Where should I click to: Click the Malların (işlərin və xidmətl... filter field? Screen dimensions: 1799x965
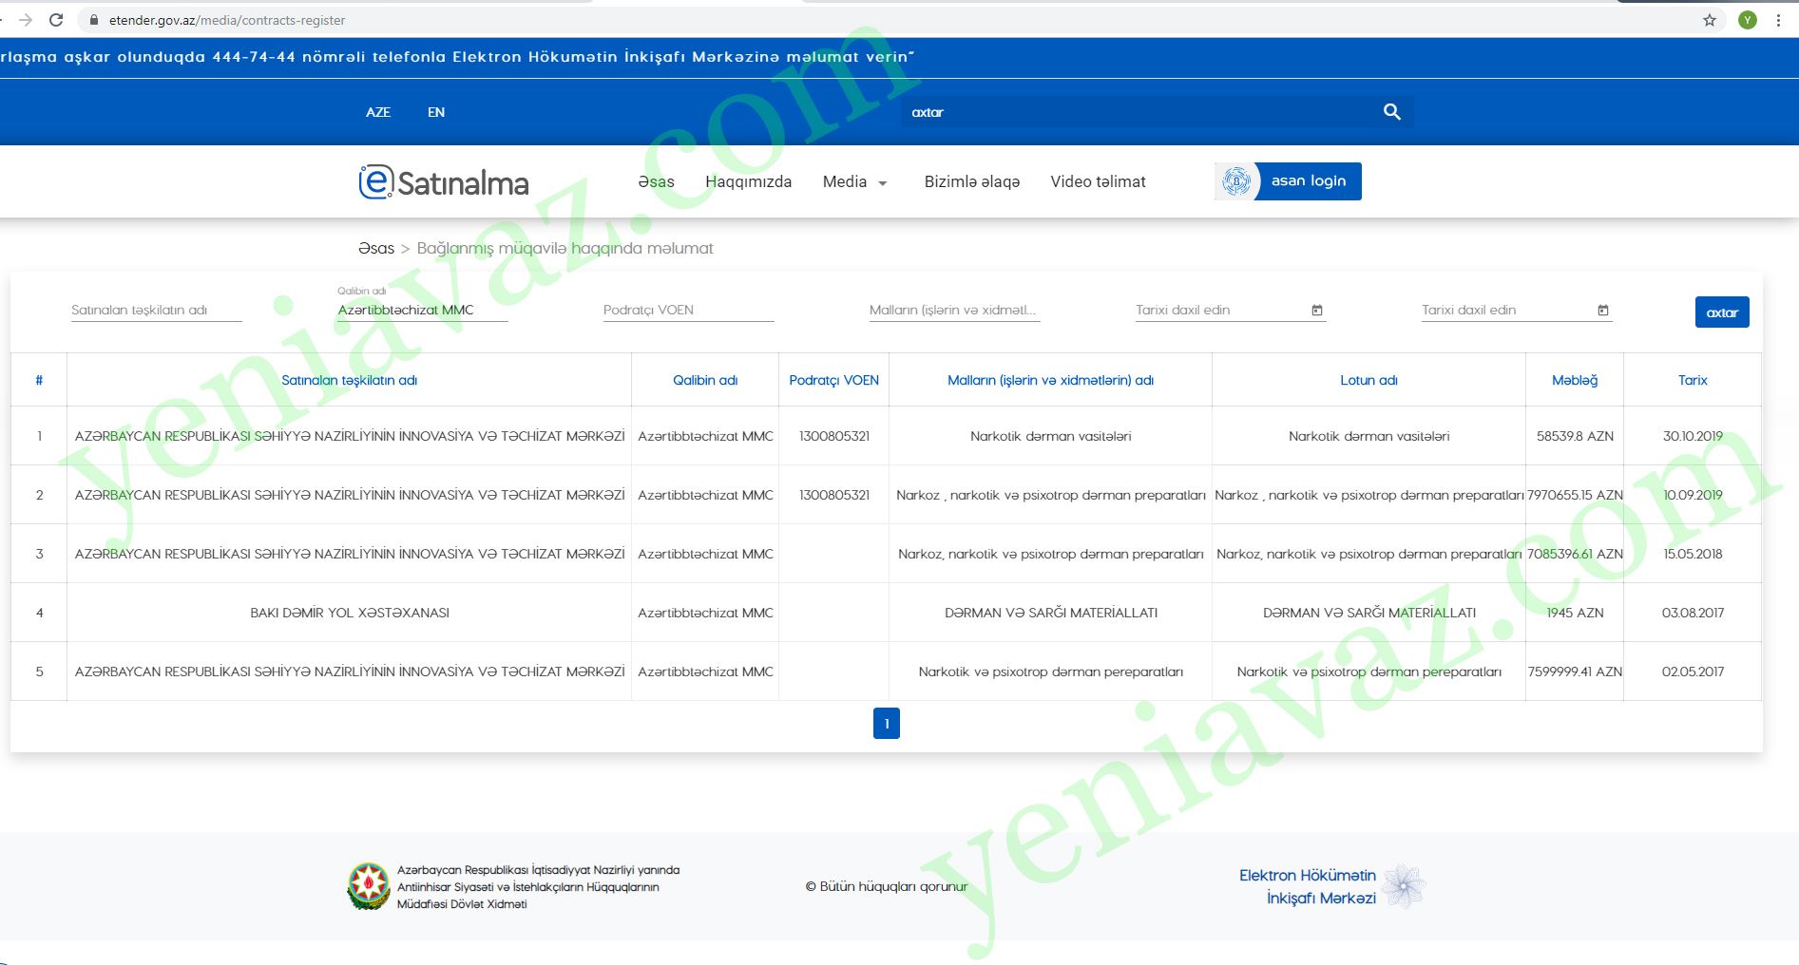pyautogui.click(x=955, y=311)
